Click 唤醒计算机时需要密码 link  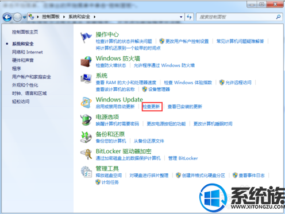tap(117, 124)
